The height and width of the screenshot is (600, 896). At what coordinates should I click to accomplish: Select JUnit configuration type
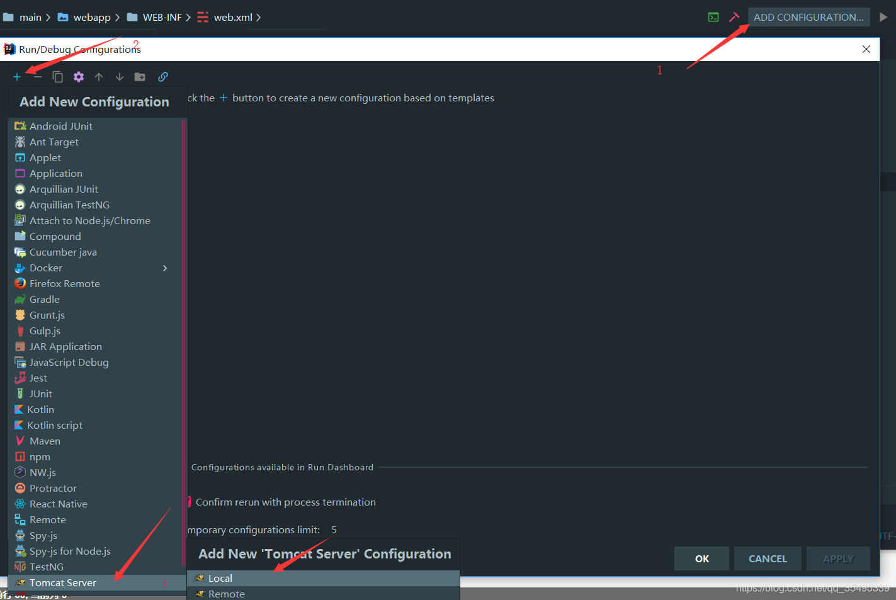[94, 393]
